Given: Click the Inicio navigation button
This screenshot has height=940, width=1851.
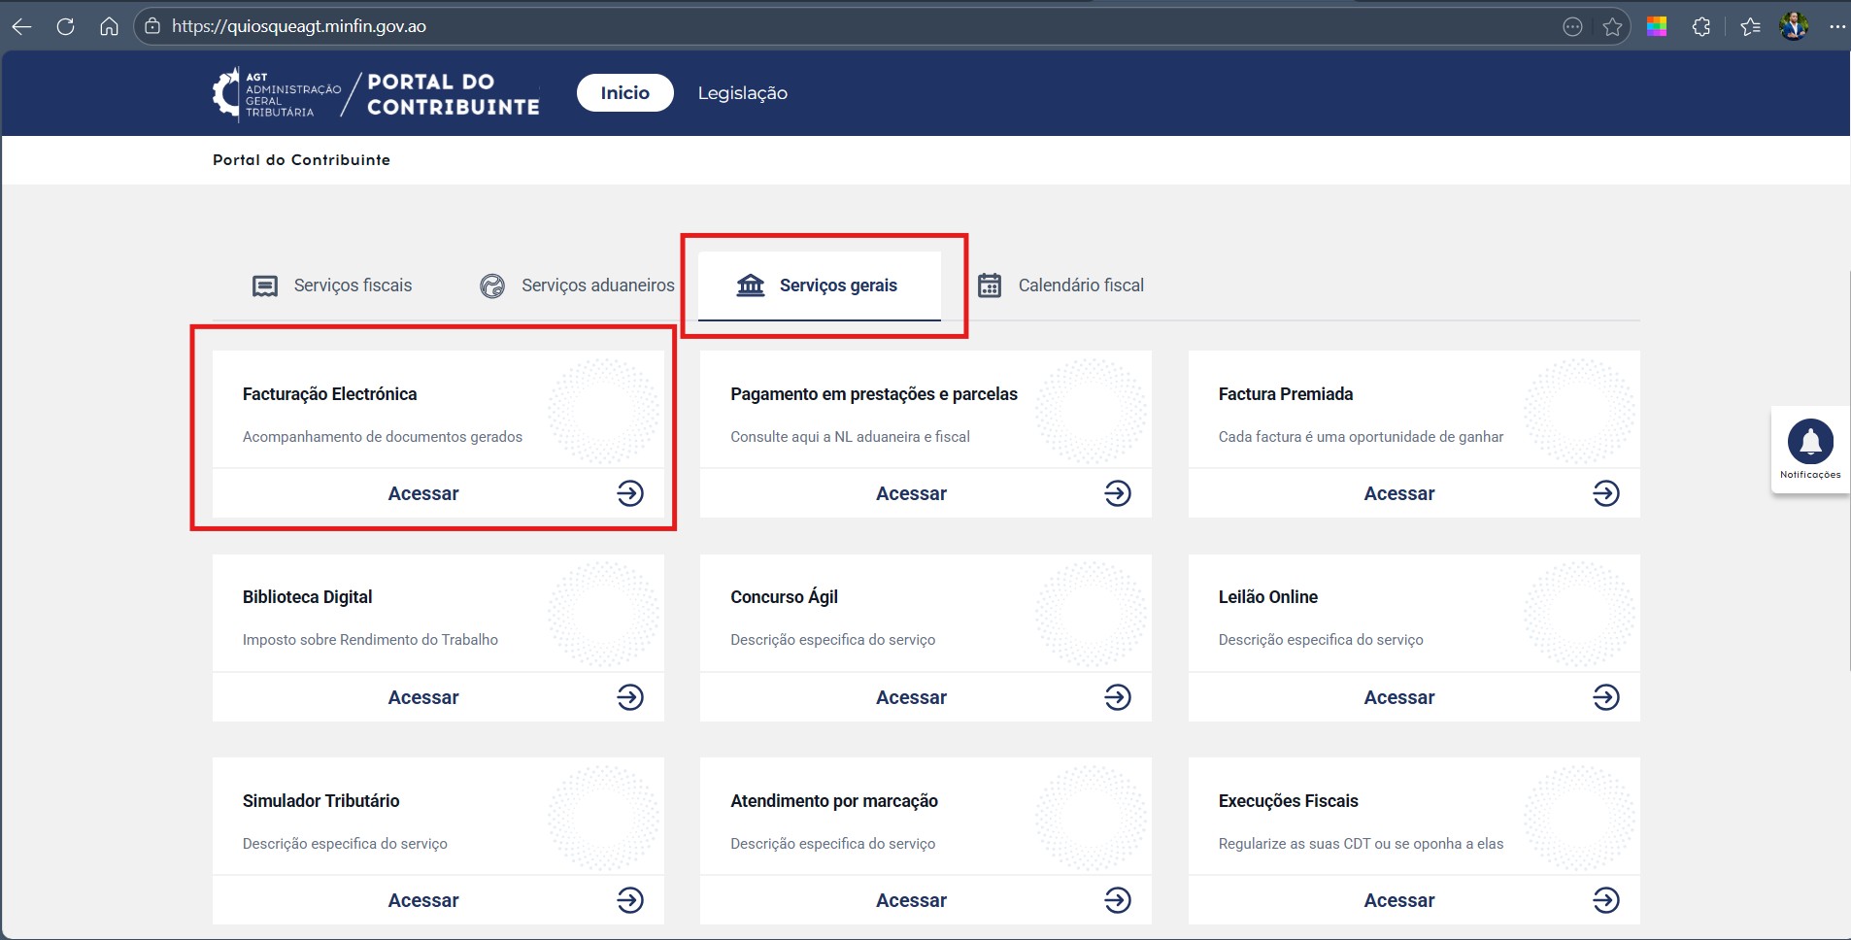Looking at the screenshot, I should [x=624, y=93].
